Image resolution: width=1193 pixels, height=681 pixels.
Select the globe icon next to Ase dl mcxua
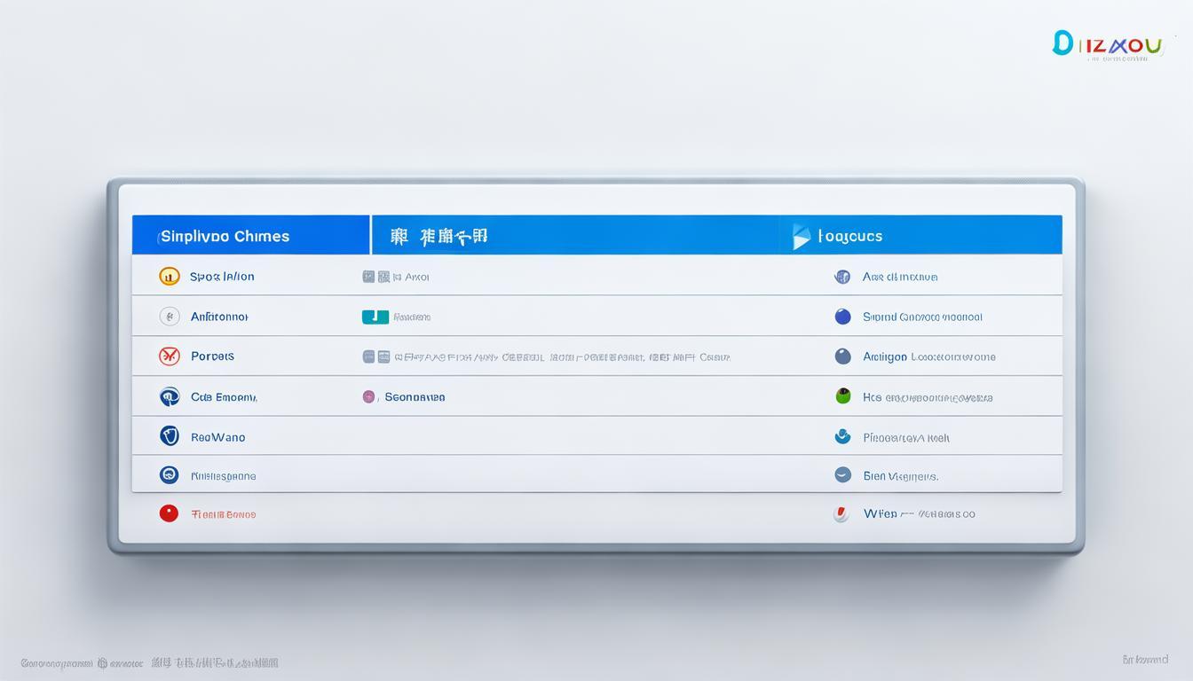[841, 276]
